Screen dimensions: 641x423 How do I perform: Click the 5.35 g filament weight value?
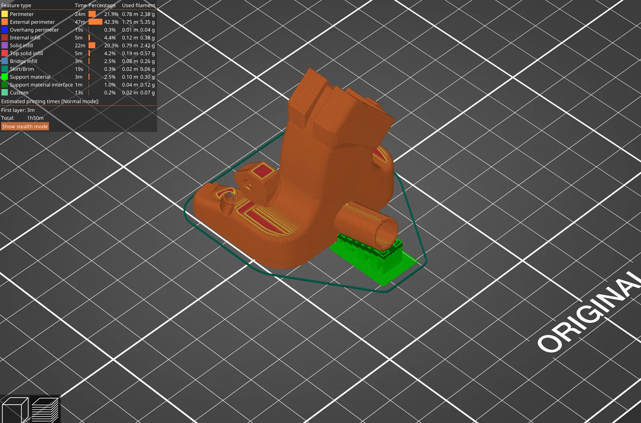click(147, 22)
